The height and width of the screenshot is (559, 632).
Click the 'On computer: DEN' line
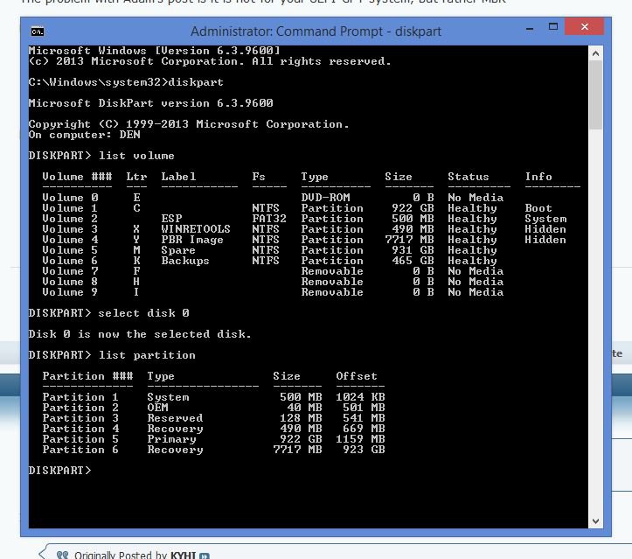84,135
